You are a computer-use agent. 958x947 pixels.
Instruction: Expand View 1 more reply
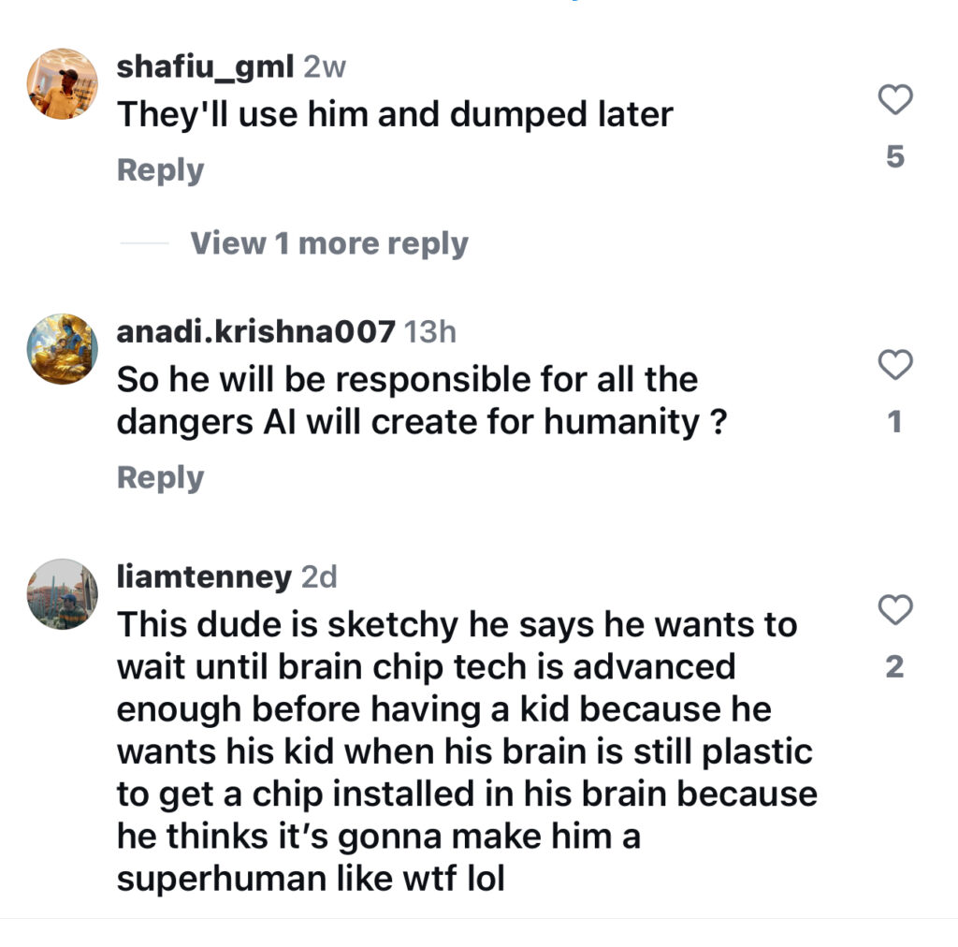tap(329, 244)
